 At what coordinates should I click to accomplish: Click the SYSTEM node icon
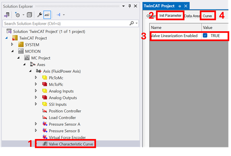(x=21, y=45)
